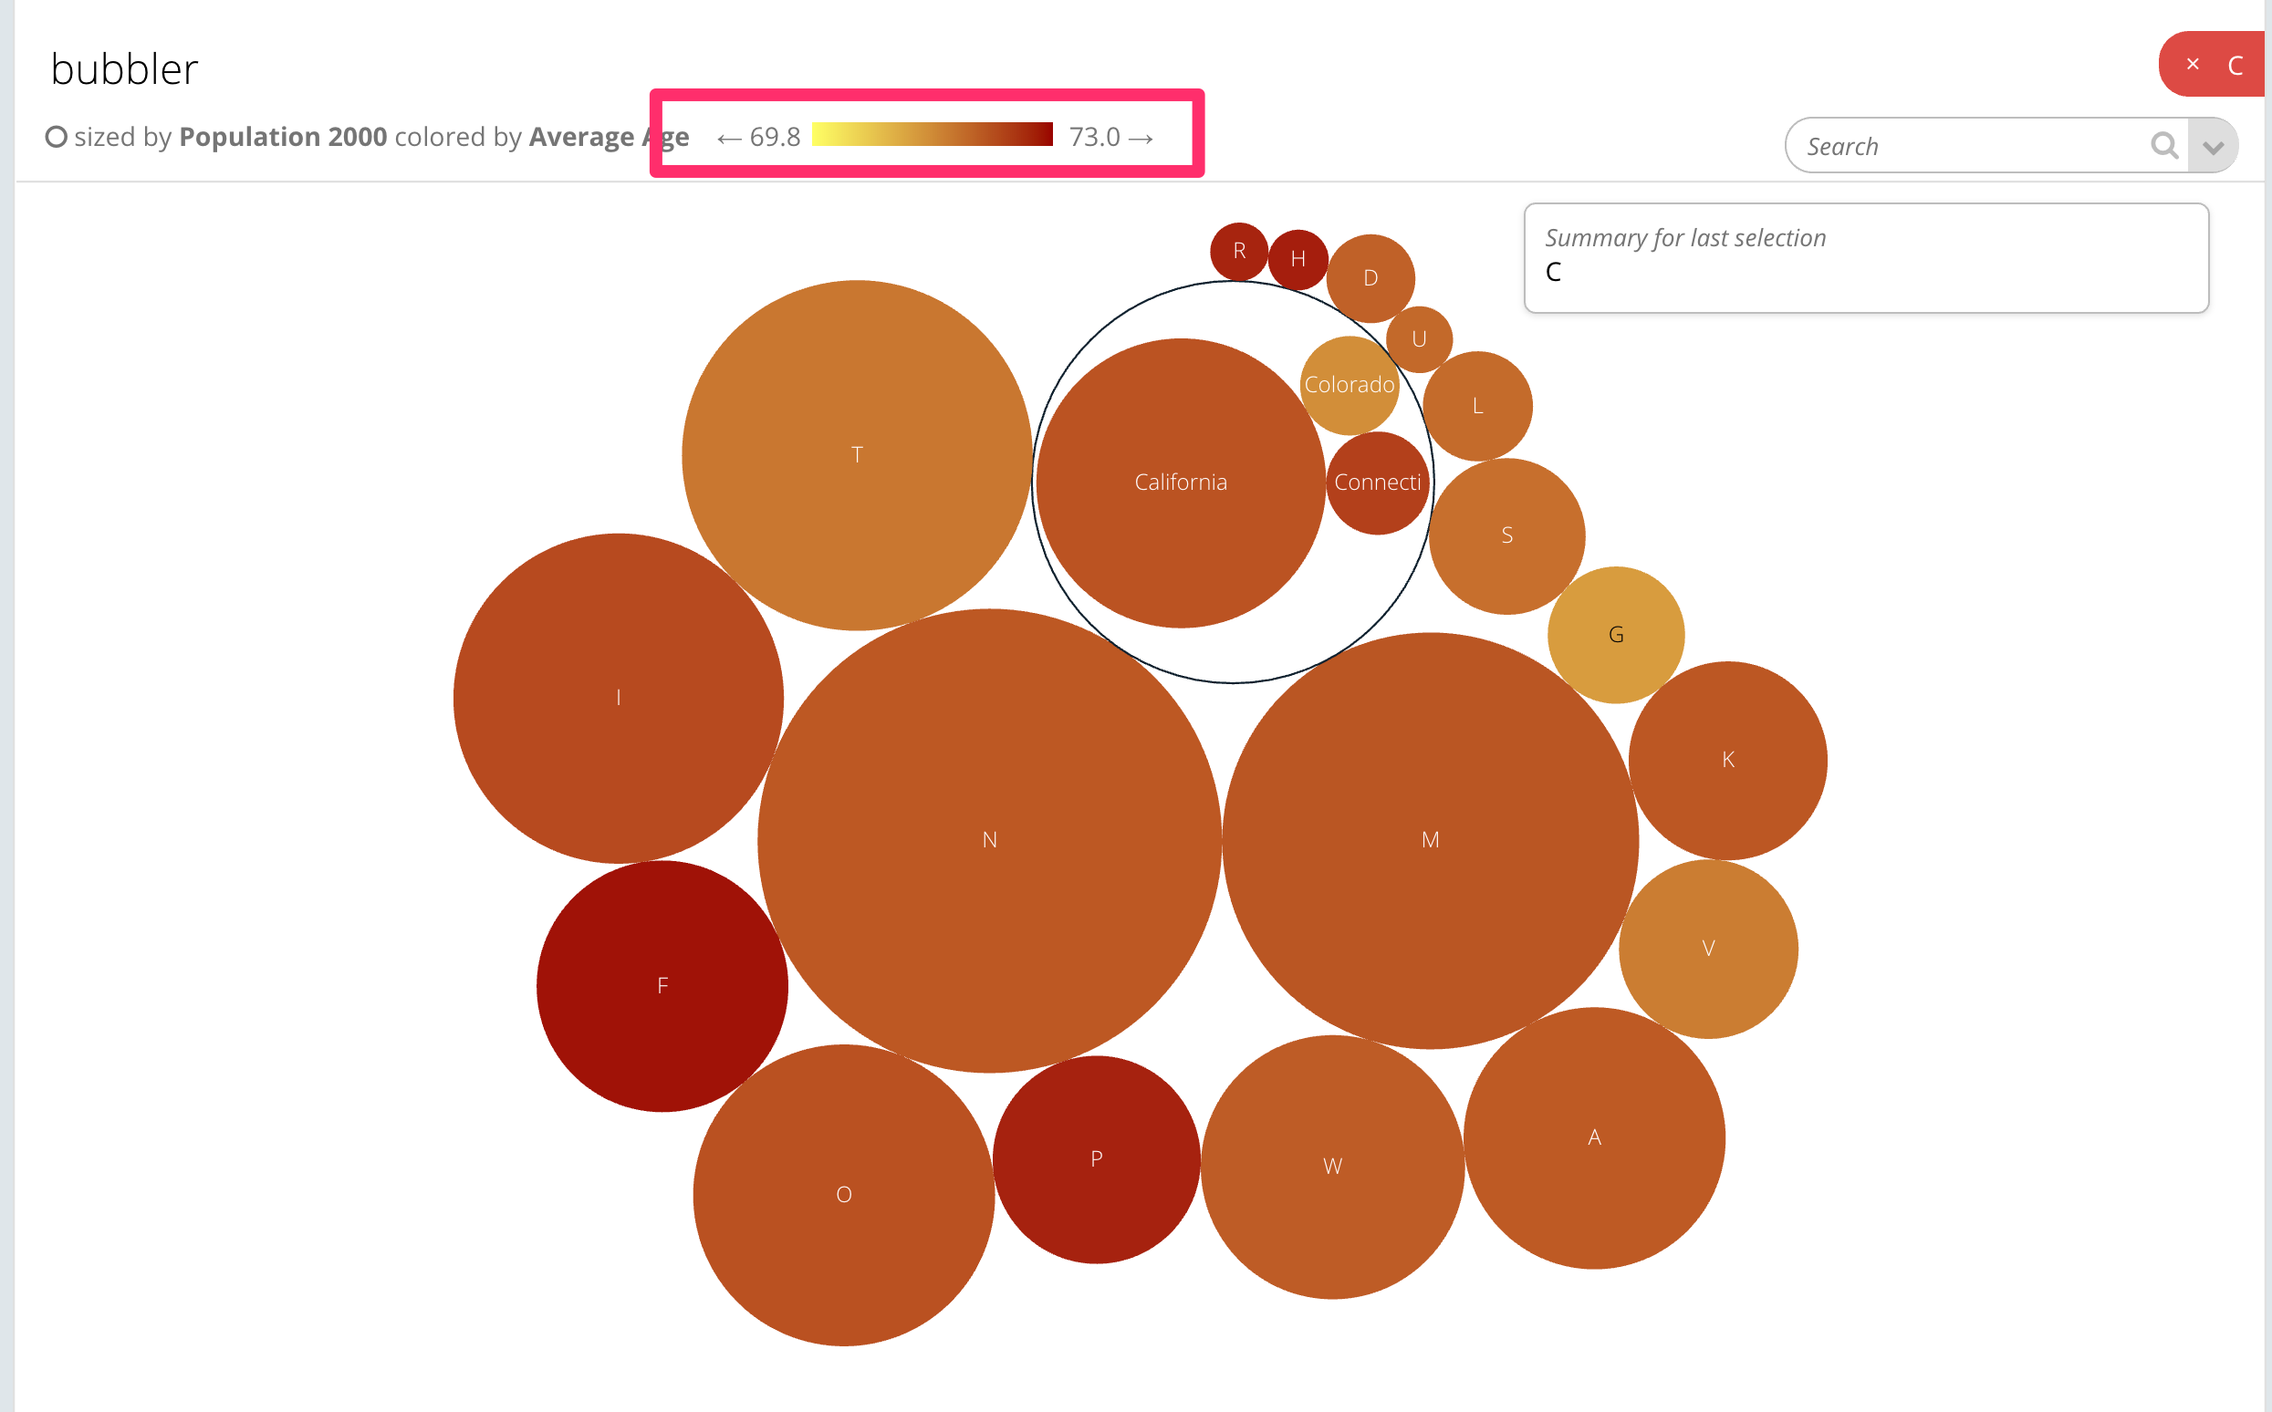Viewport: 2272px width, 1412px height.
Task: Click the bubbler title
Action: coord(124,69)
